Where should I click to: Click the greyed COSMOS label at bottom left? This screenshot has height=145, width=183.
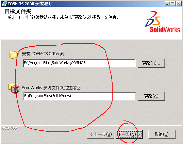pyautogui.click(x=10, y=128)
